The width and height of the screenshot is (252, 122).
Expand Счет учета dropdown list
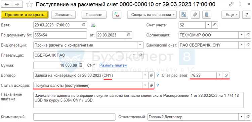coord(209,25)
